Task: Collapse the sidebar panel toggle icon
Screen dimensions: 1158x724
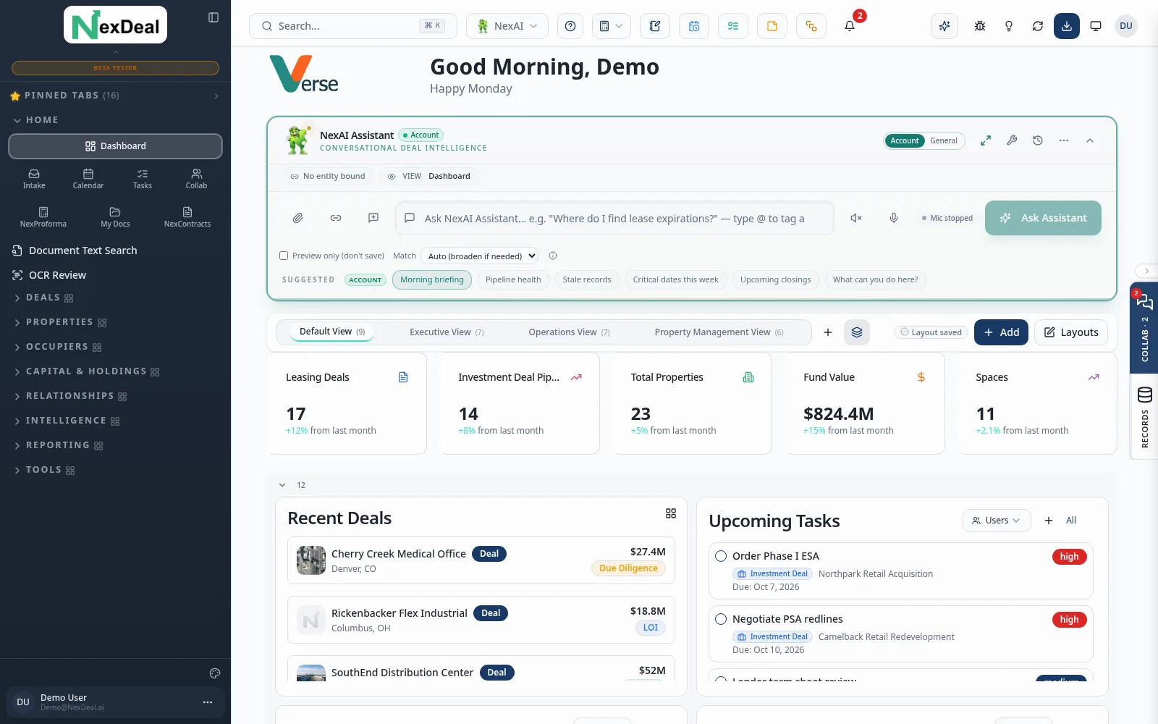Action: (214, 17)
